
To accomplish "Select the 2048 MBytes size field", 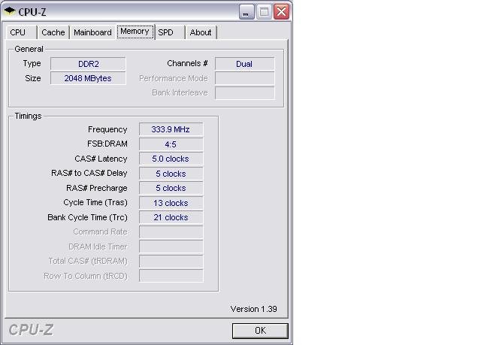I will click(x=88, y=78).
